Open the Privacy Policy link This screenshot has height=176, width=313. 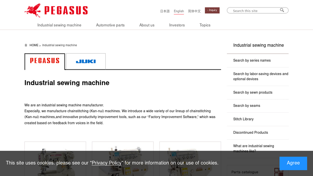(x=106, y=163)
